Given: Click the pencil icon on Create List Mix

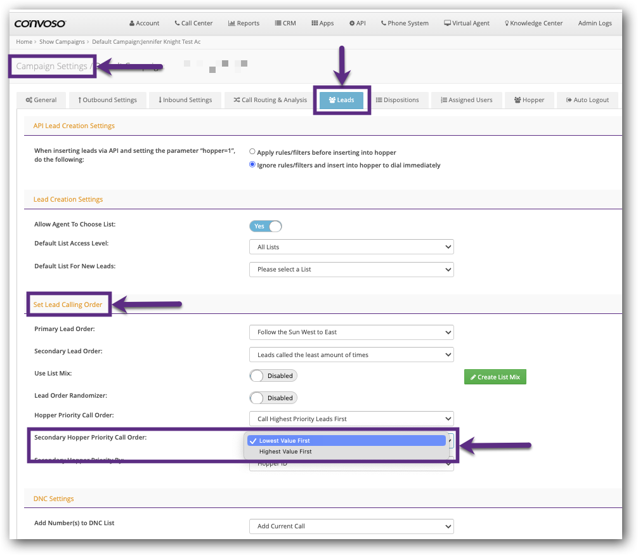Looking at the screenshot, I should tap(473, 377).
